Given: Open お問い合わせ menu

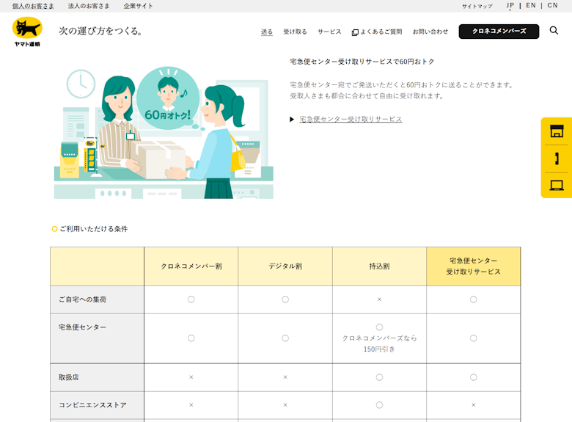Looking at the screenshot, I should 430,32.
